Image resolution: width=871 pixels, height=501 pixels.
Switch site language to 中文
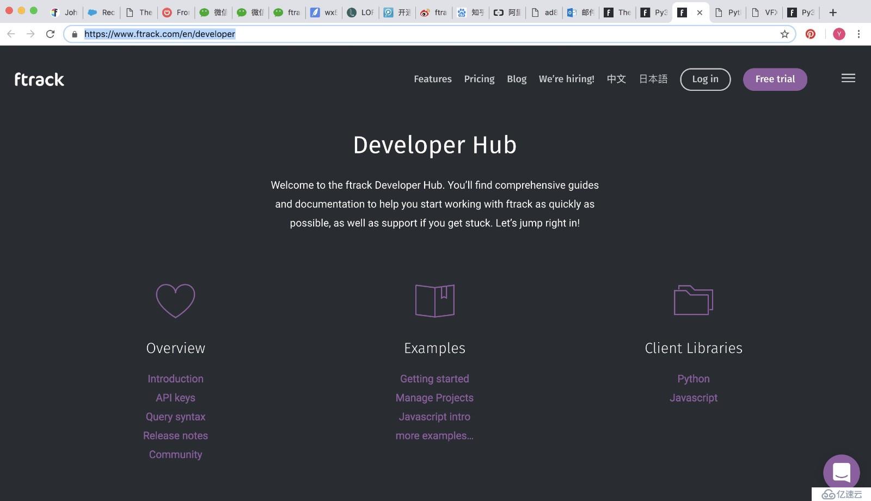tap(616, 79)
